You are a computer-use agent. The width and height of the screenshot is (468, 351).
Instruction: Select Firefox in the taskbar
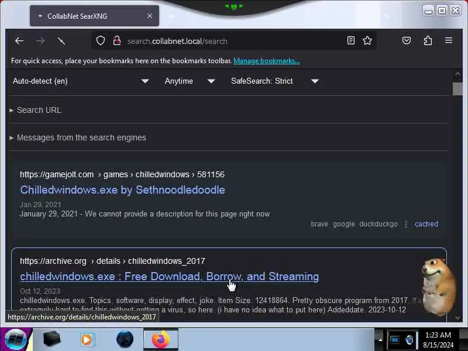pyautogui.click(x=161, y=339)
